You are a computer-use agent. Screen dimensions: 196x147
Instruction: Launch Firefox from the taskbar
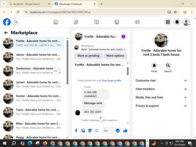(x=45, y=143)
